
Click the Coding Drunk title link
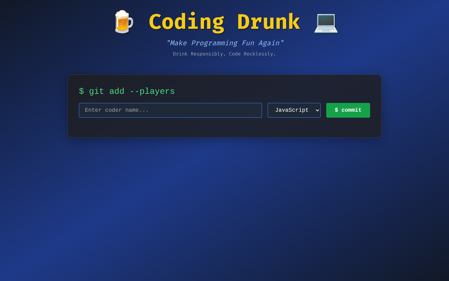click(x=224, y=22)
